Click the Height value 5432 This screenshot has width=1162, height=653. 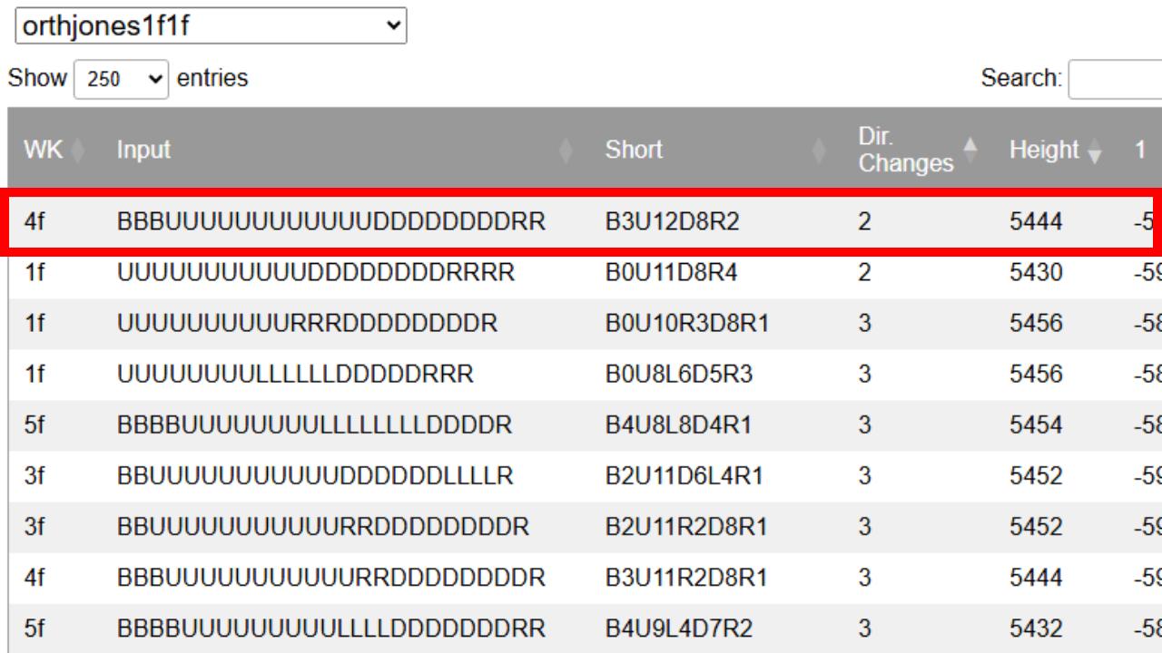[1035, 628]
